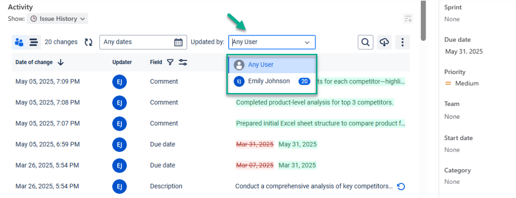The height and width of the screenshot is (198, 516).
Task: Select Any User option in list
Action: 261,65
